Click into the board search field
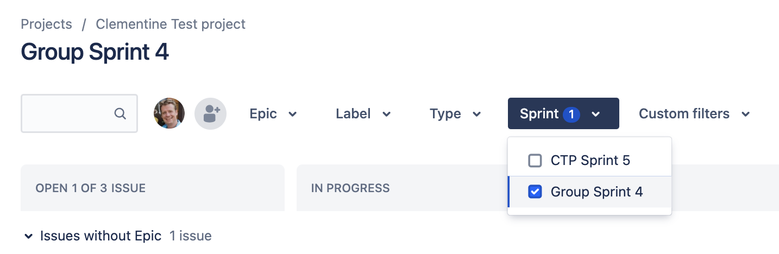The width and height of the screenshot is (779, 254). tap(79, 113)
